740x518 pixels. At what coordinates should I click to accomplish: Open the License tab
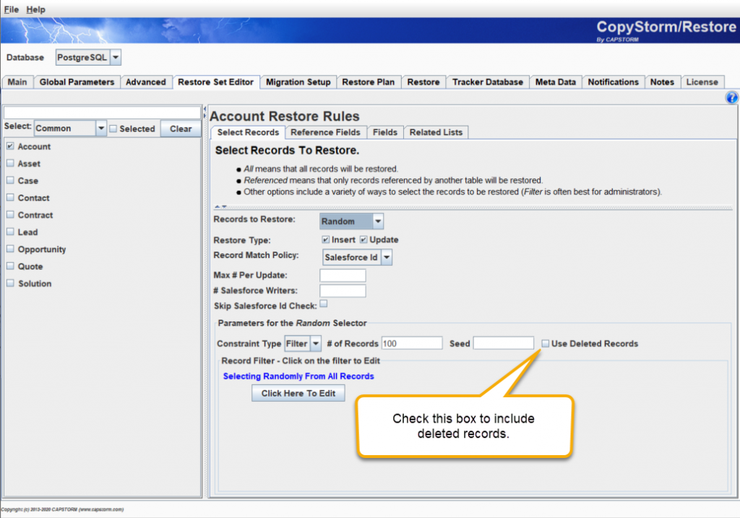pyautogui.click(x=702, y=82)
